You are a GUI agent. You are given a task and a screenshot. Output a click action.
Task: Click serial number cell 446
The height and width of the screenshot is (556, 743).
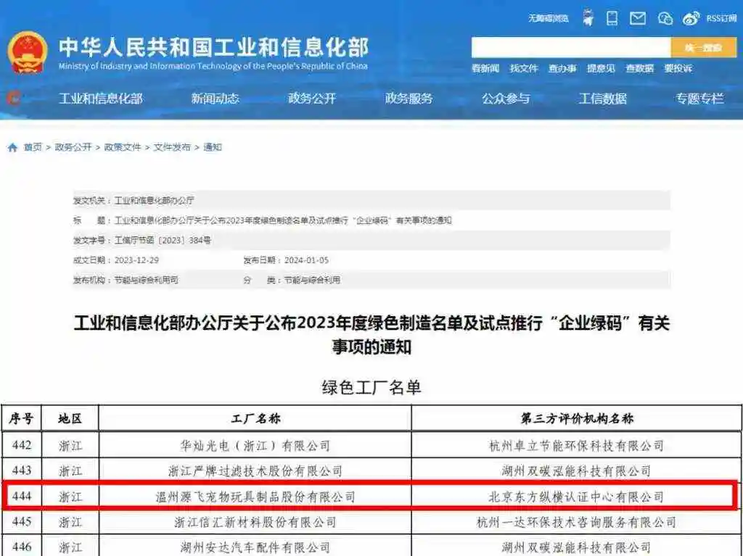[22, 547]
